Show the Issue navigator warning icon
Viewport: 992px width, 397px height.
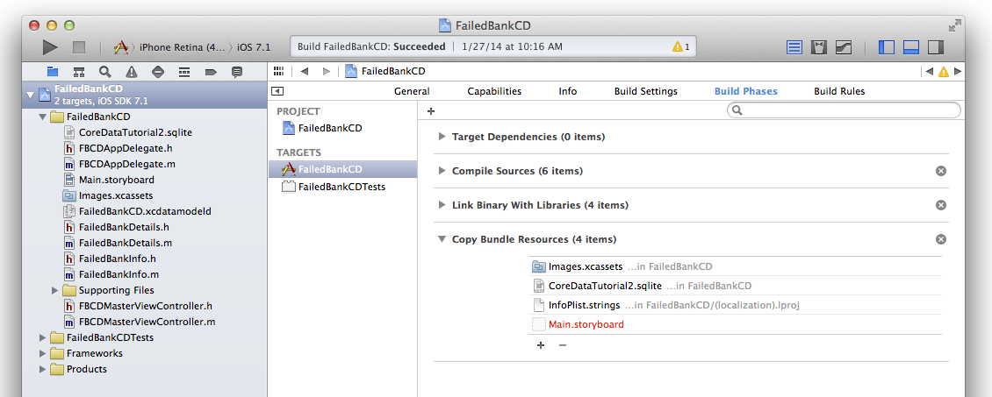[x=131, y=72]
